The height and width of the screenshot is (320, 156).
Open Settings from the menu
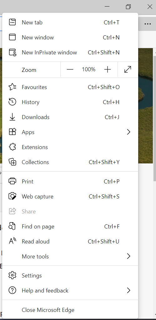(x=70, y=276)
